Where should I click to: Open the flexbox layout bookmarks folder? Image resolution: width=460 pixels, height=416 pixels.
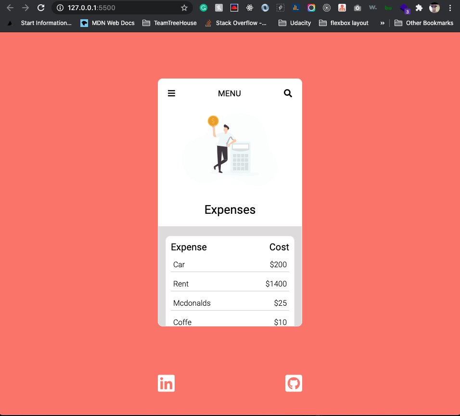(344, 23)
